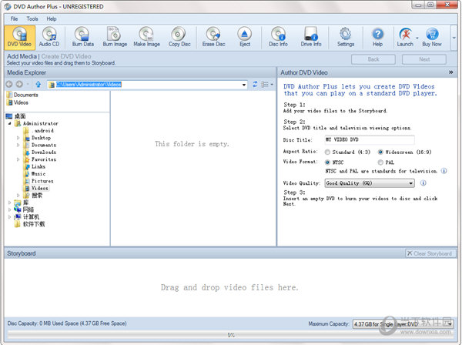This screenshot has width=462, height=345.
Task: Navigate up one folder level
Action: pos(38,84)
